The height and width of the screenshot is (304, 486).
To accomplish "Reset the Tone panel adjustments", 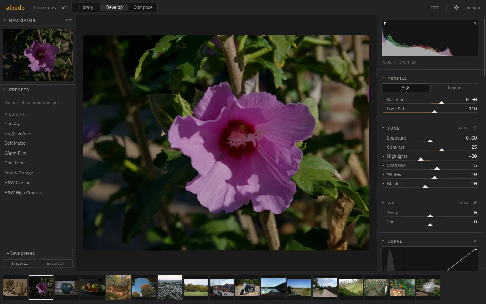I will (475, 128).
